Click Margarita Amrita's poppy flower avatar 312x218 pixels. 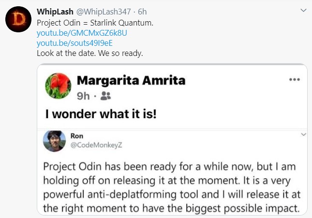[x=58, y=86]
